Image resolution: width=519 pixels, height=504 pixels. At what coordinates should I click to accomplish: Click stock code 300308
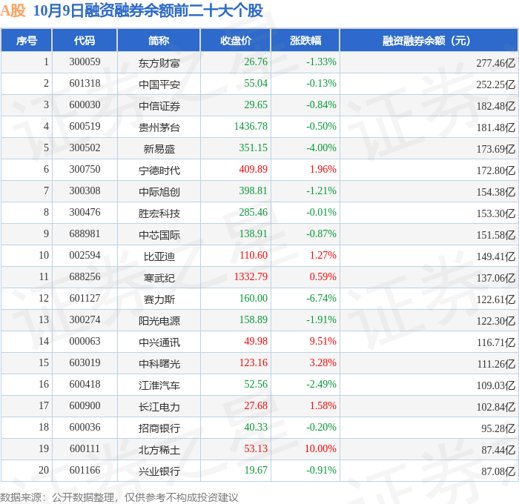click(x=85, y=191)
